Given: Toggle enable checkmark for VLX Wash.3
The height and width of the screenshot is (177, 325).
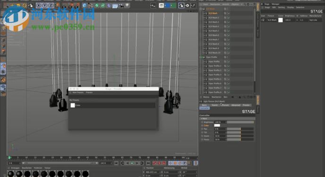Looking at the screenshot, I should click(x=228, y=22).
